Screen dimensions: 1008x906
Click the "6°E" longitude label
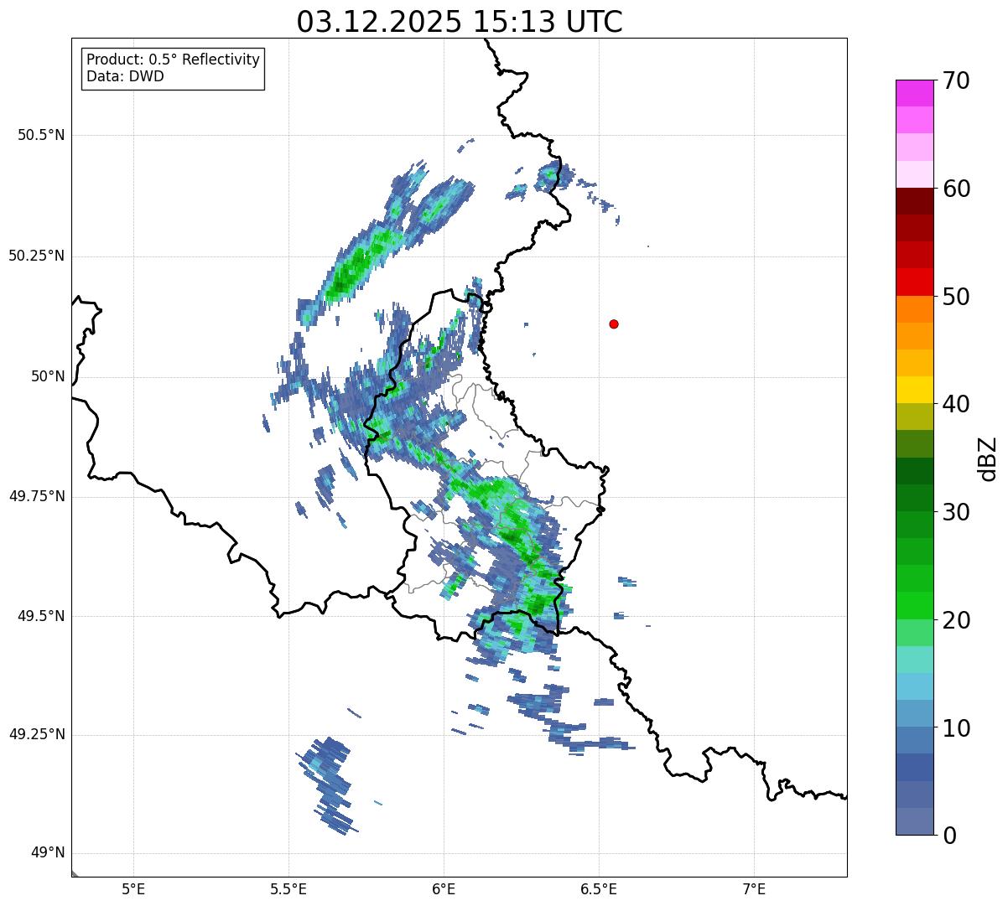click(444, 888)
